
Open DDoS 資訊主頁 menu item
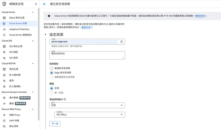tap(19, 18)
